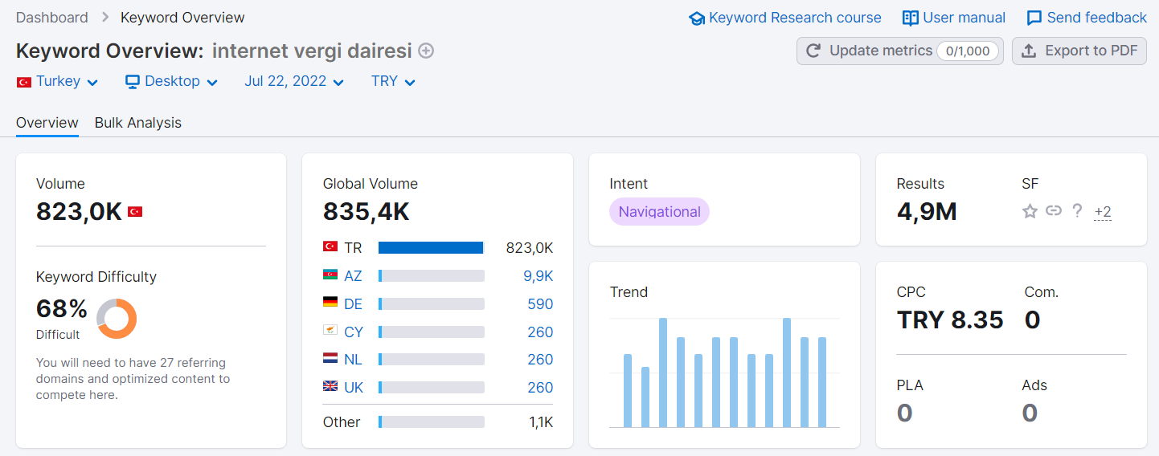1159x456 pixels.
Task: Click the link SERP feature icon
Action: point(1054,211)
